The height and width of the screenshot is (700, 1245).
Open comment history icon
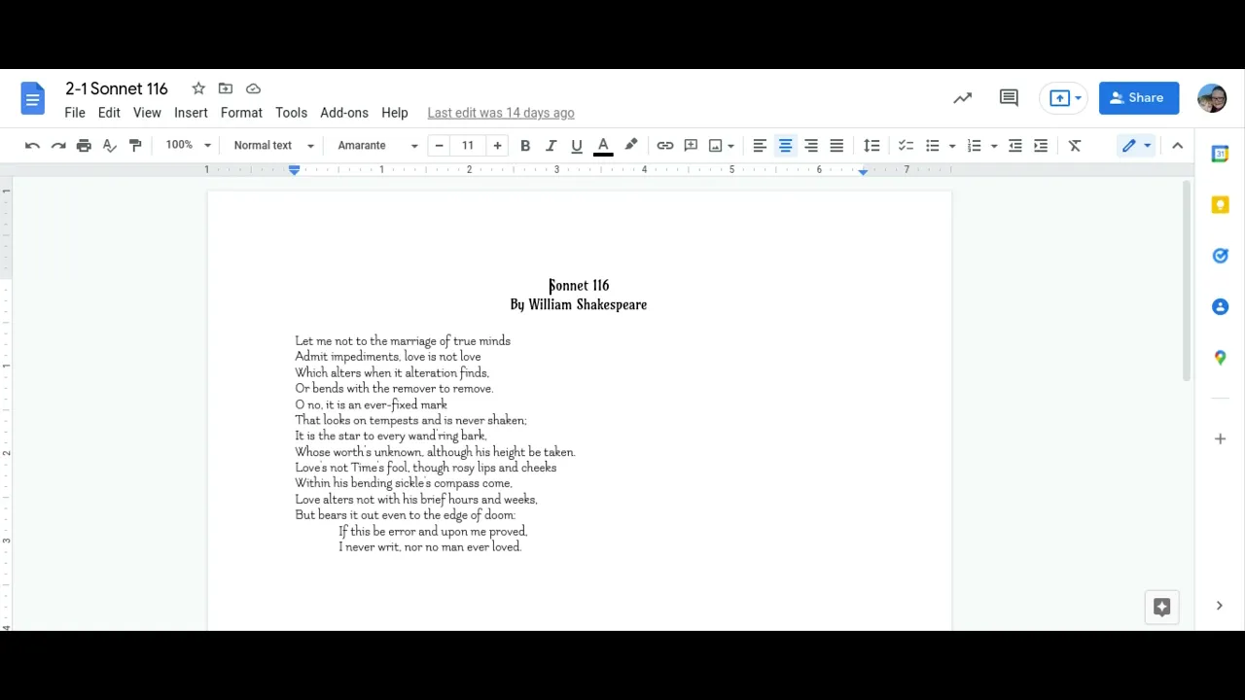(1009, 98)
